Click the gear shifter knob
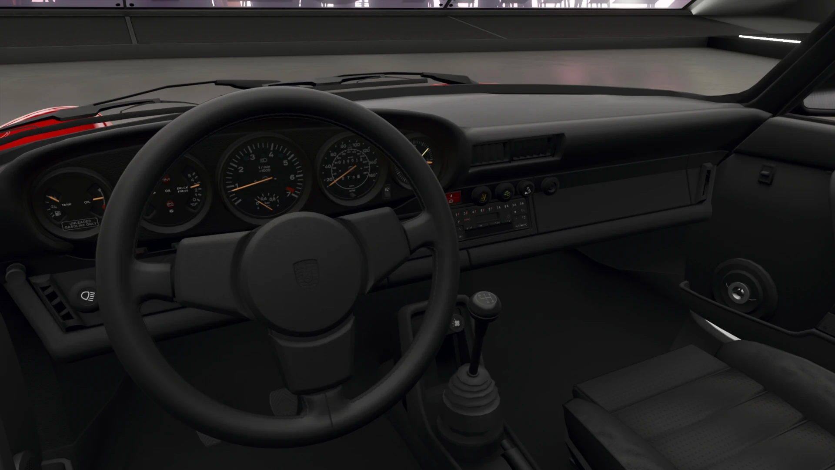835x470 pixels. (x=484, y=302)
